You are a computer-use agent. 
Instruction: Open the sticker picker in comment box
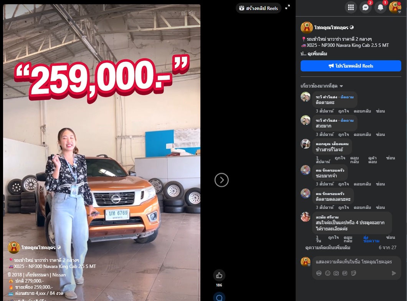point(354,273)
